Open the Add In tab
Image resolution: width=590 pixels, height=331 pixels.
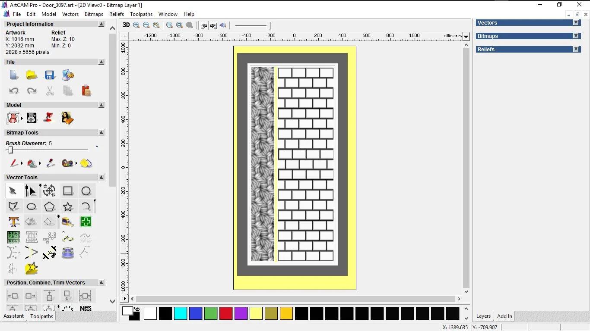[x=504, y=316]
